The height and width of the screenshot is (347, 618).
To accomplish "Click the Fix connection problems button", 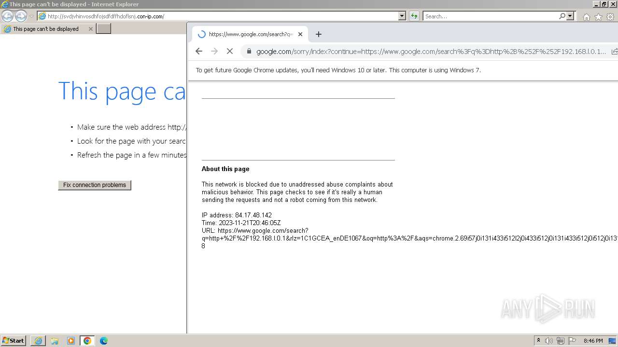I will click(95, 185).
